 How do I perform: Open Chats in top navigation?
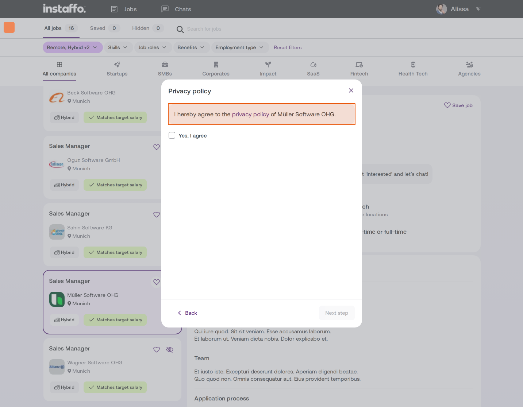point(176,9)
